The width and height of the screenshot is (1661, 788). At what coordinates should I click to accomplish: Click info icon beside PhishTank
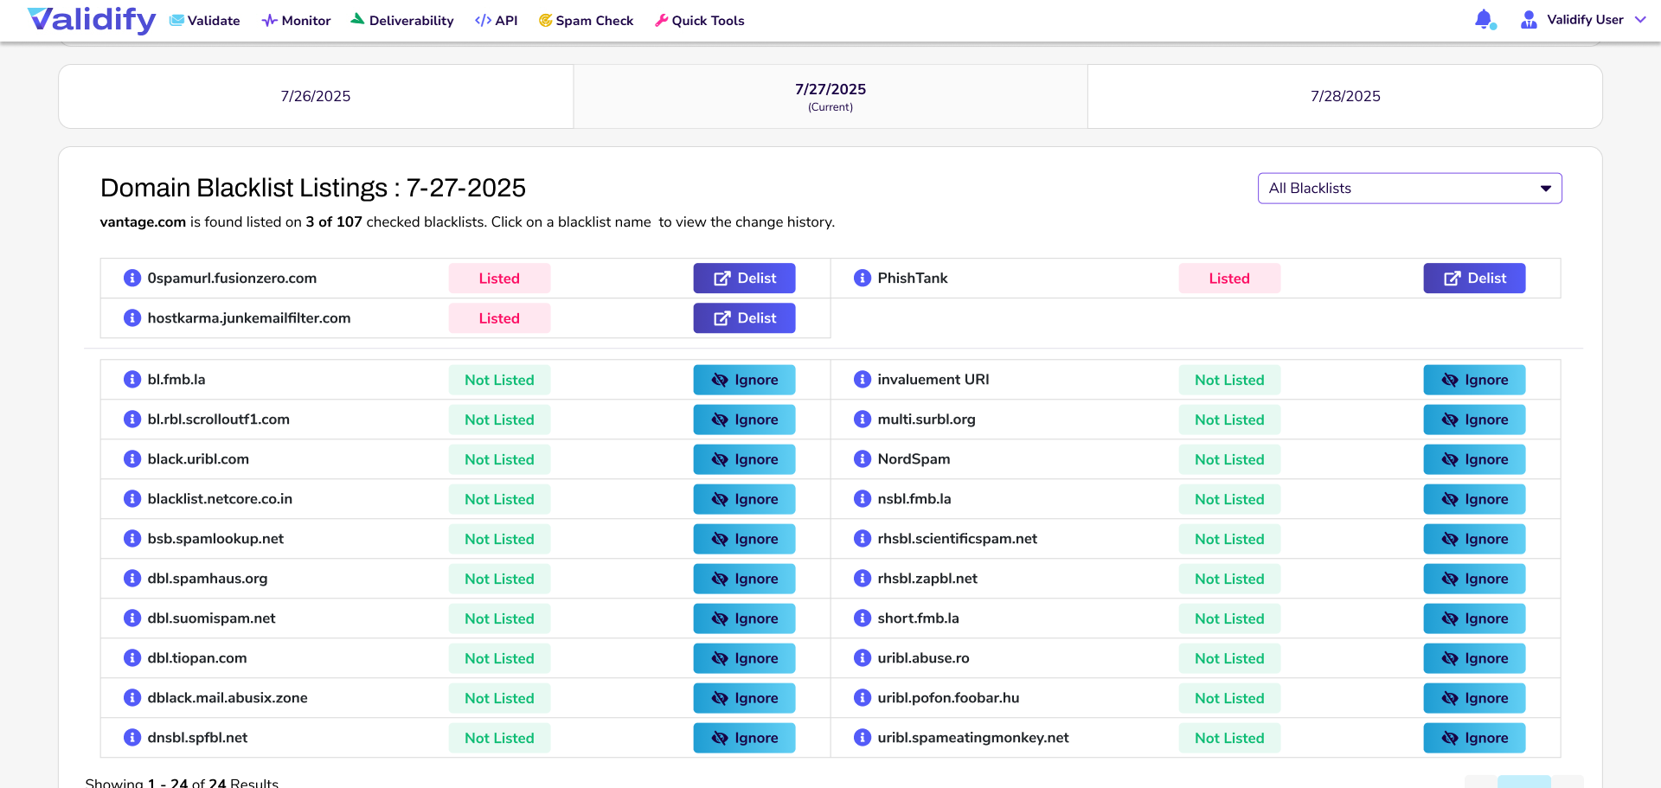coord(862,279)
